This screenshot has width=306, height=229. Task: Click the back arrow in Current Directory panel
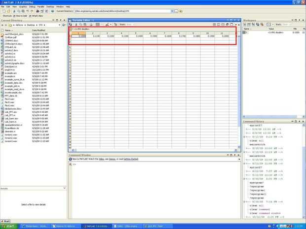[2, 25]
